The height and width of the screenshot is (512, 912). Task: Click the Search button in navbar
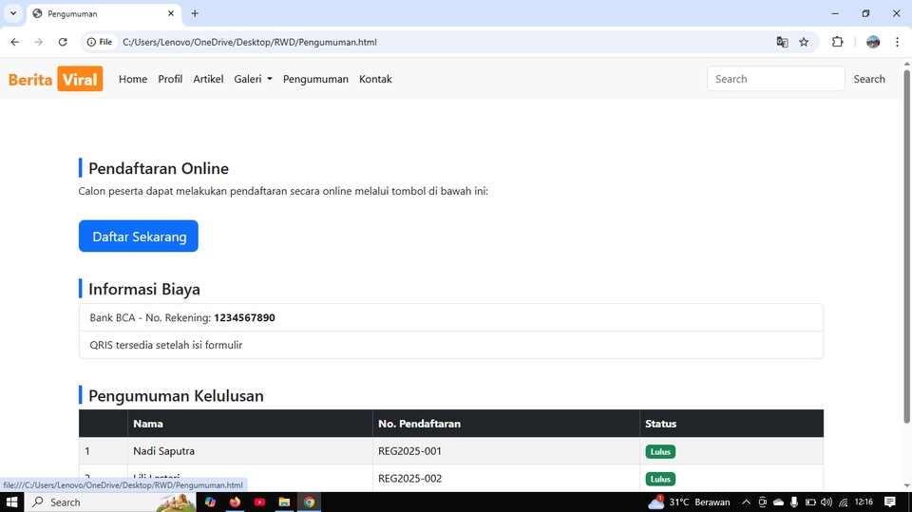click(868, 79)
